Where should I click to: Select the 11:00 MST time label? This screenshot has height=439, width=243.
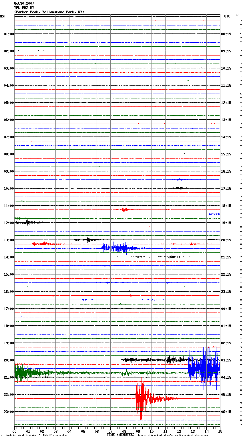click(x=9, y=206)
